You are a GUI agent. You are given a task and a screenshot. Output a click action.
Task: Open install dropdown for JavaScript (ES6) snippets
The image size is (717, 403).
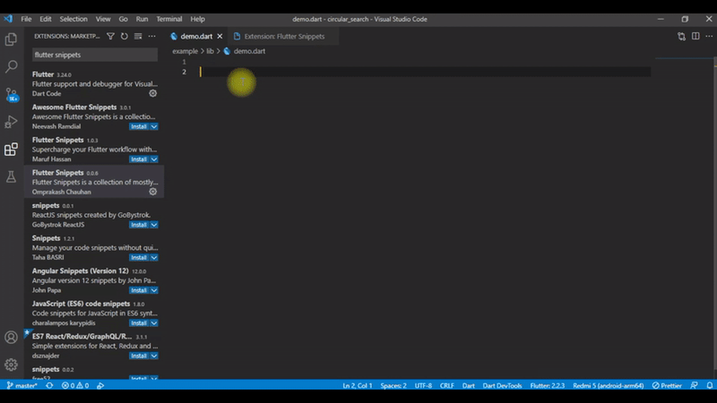click(x=154, y=323)
